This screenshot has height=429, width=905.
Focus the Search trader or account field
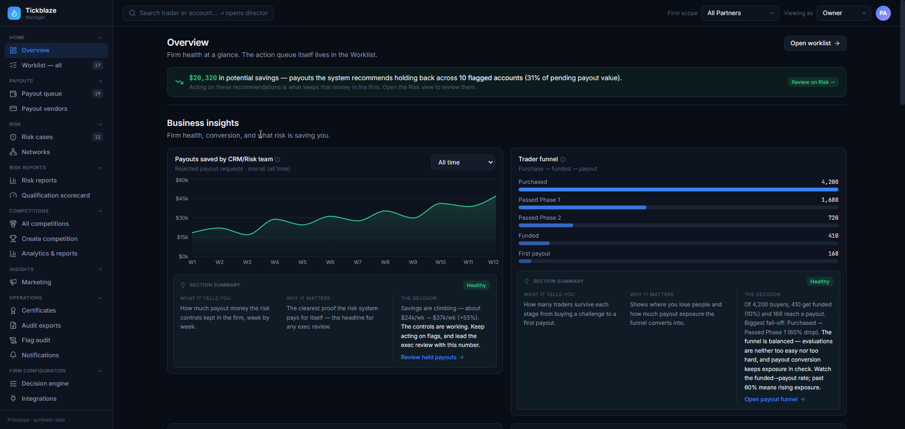[x=198, y=13]
